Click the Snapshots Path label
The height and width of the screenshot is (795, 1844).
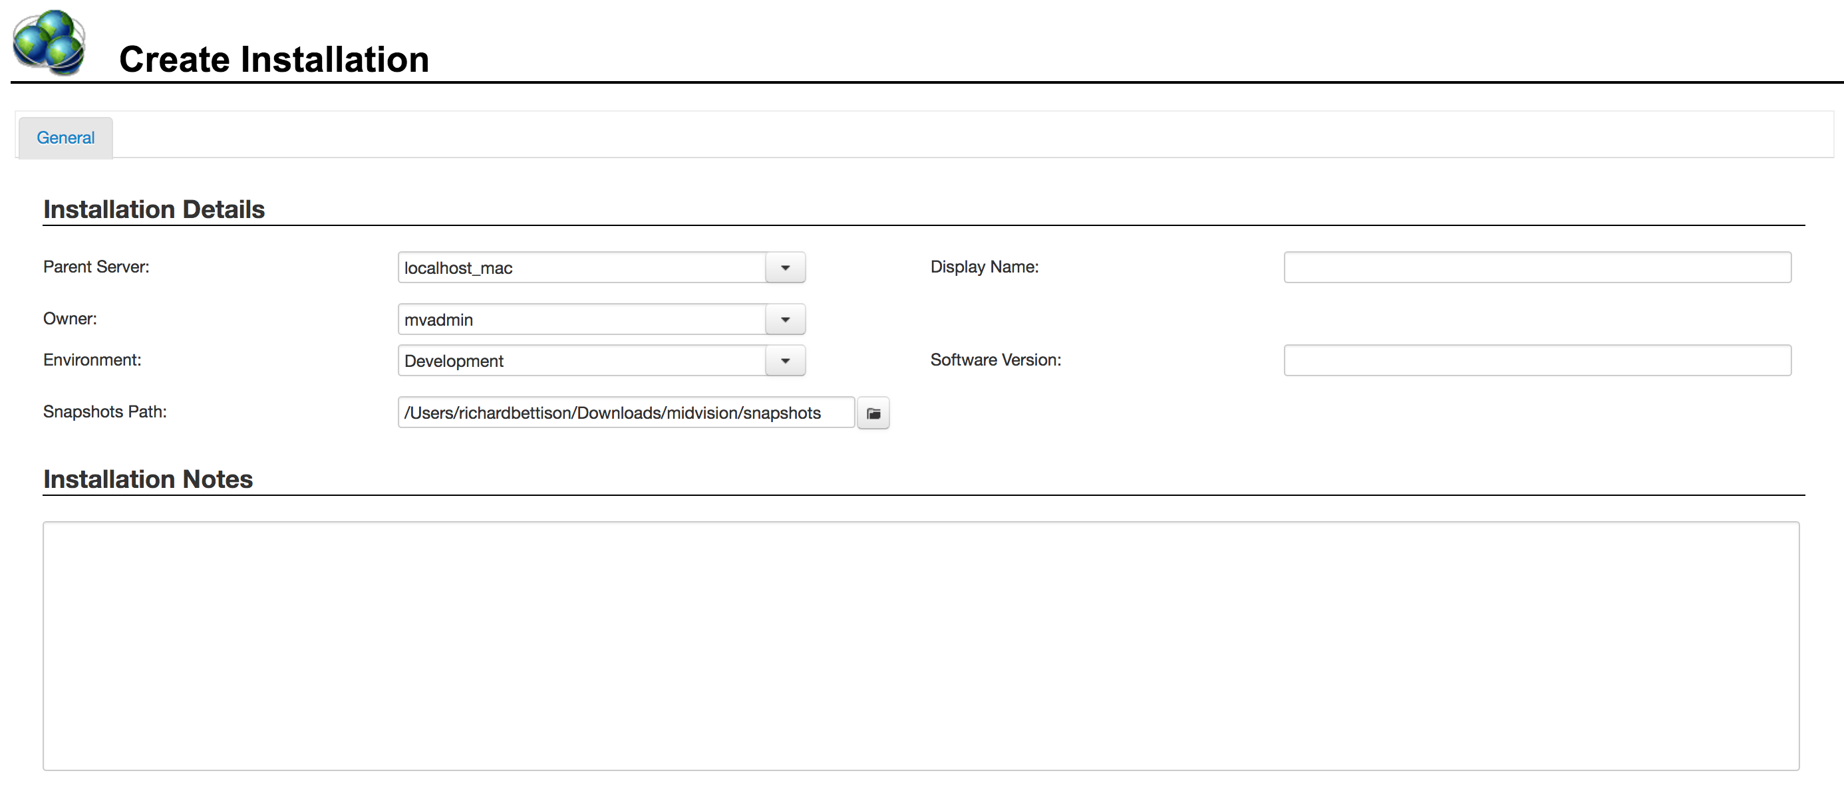pyautogui.click(x=104, y=411)
